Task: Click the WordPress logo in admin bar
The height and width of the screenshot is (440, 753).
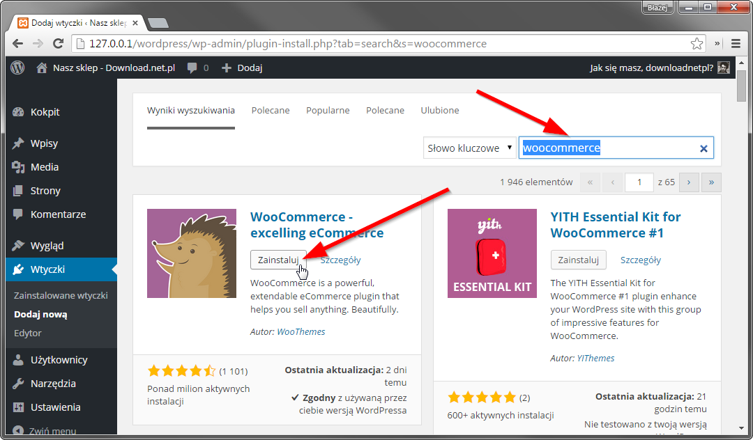Action: point(17,68)
